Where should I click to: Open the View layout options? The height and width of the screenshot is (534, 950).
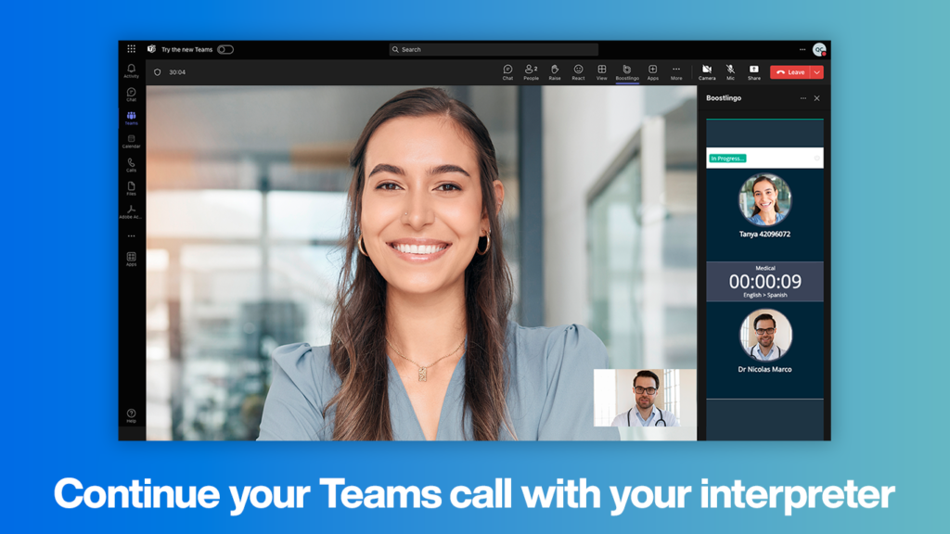click(x=601, y=70)
